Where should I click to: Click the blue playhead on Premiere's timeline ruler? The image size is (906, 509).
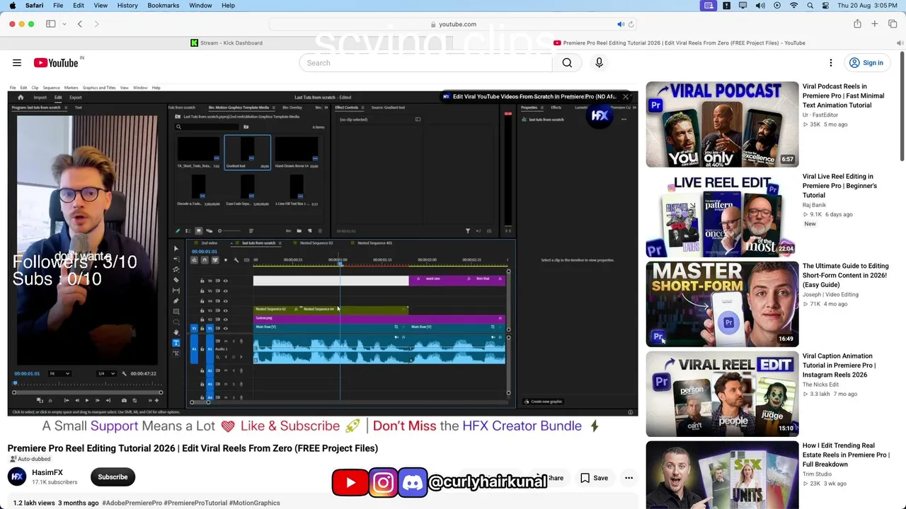click(x=340, y=264)
